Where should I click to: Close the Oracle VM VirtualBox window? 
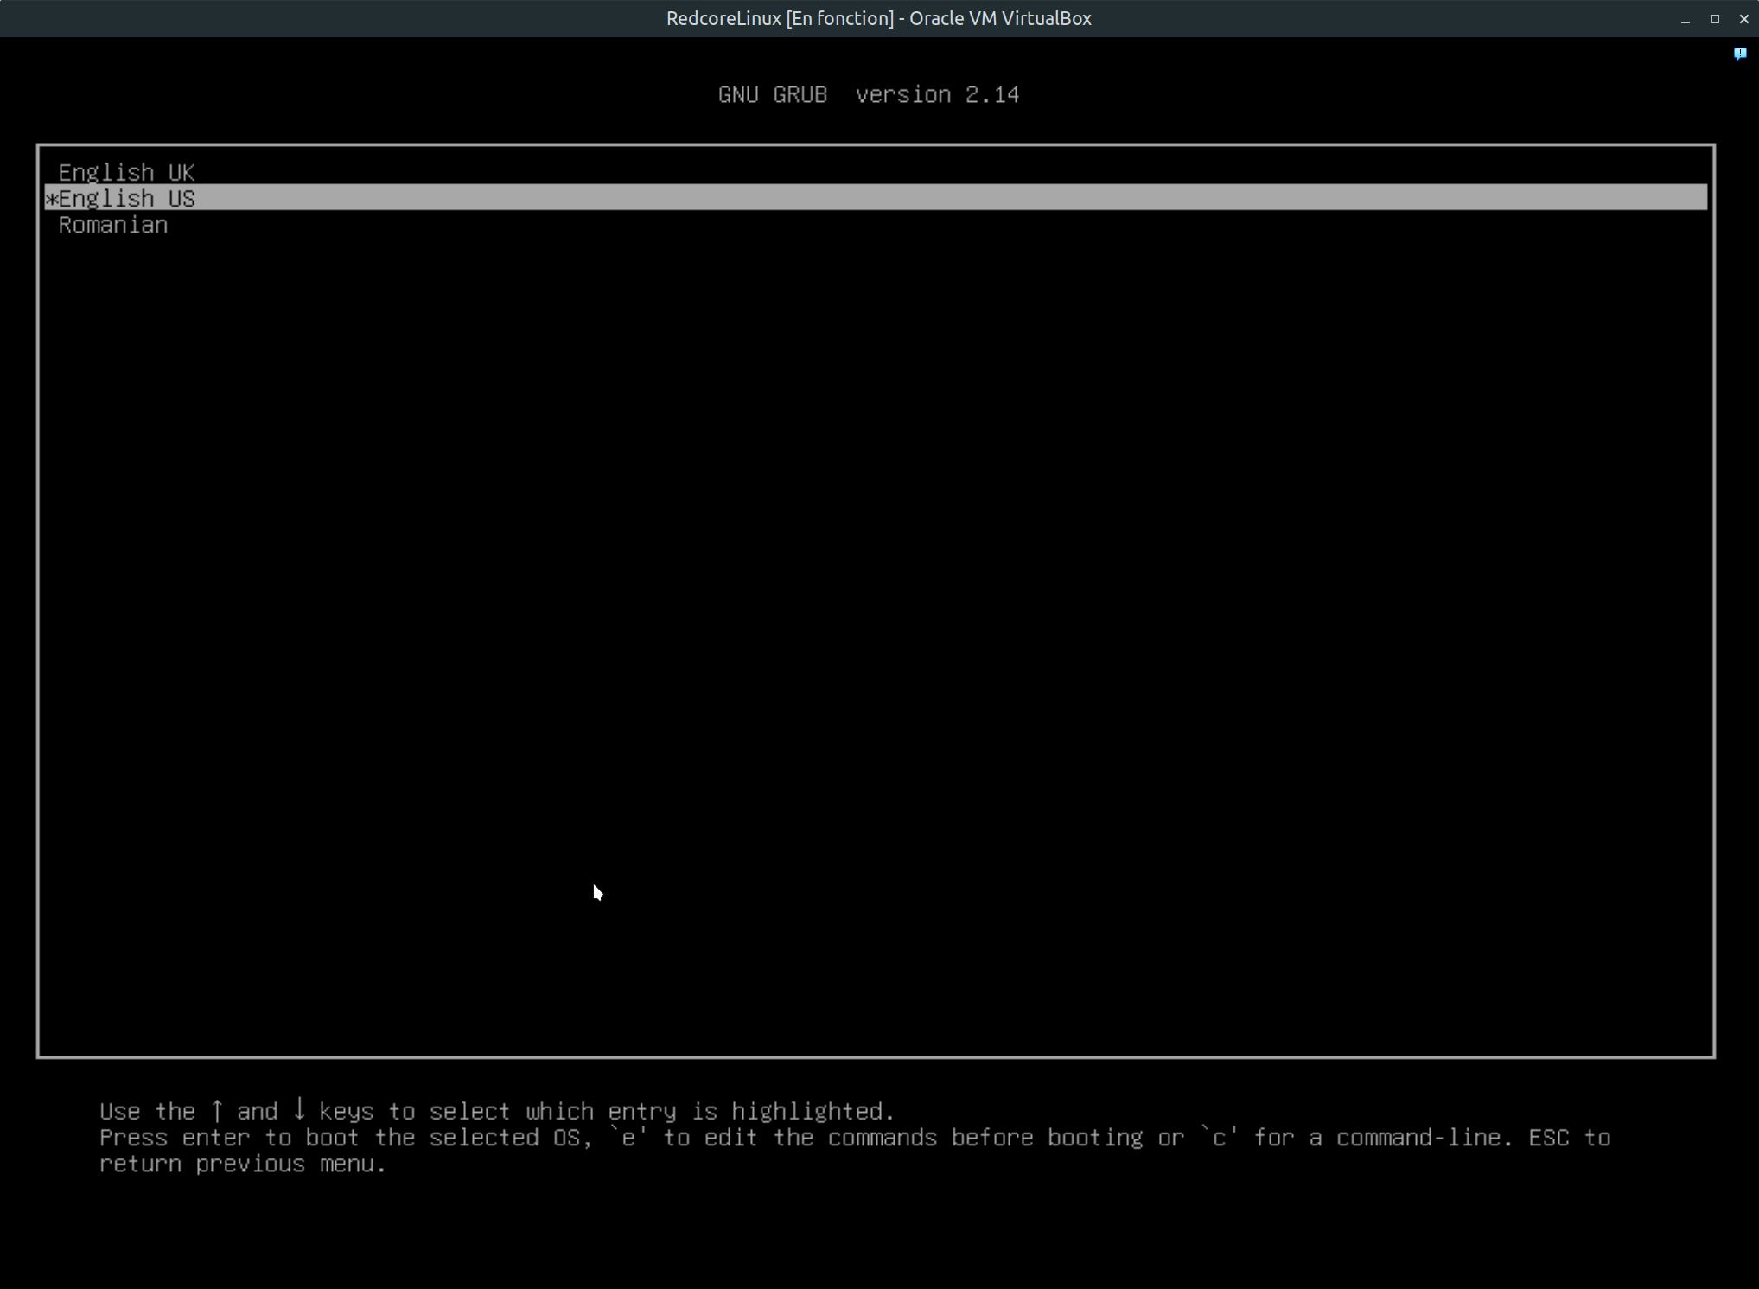point(1743,19)
